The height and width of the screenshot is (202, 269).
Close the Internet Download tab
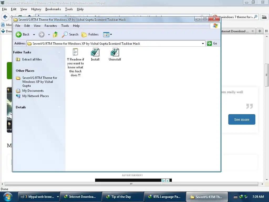coord(252,31)
